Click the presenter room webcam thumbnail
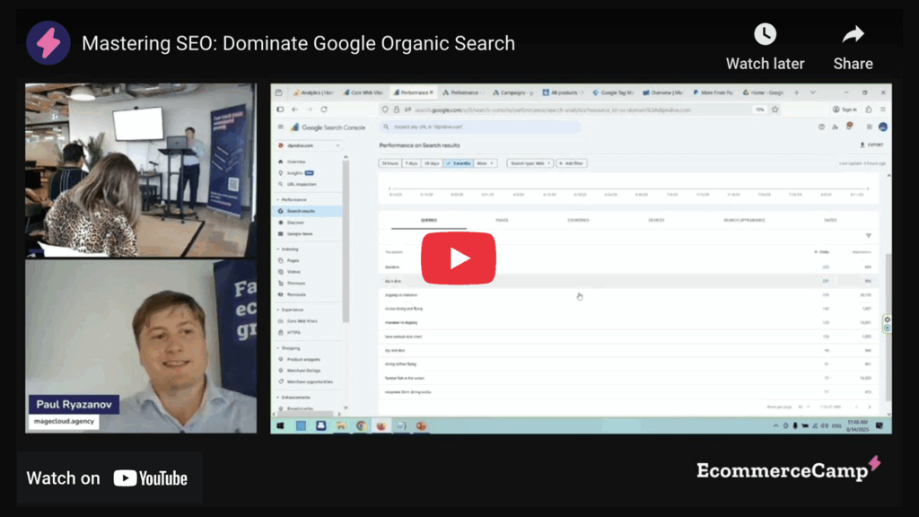 tap(141, 170)
